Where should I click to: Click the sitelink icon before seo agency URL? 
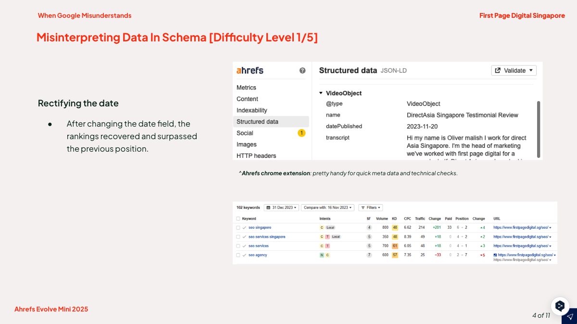pos(495,255)
